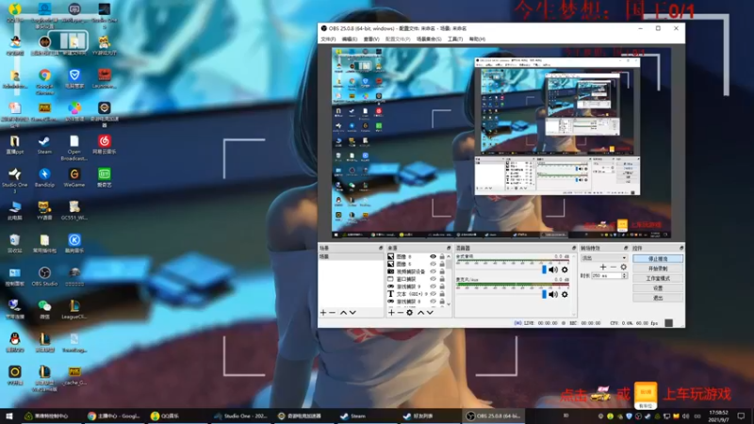Viewport: 754px width, 424px height.
Task: Open the 网易云音乐 desktop shortcut
Action: pos(105,145)
